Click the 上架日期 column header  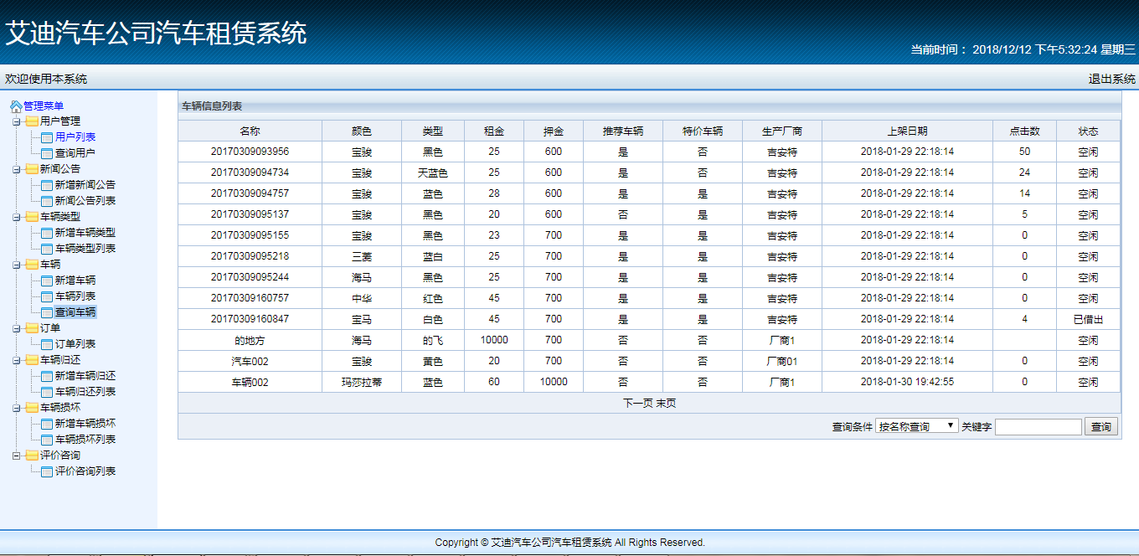[908, 131]
